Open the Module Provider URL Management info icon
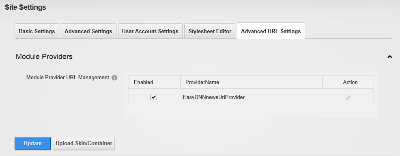This screenshot has height=156, width=400. coord(114,78)
